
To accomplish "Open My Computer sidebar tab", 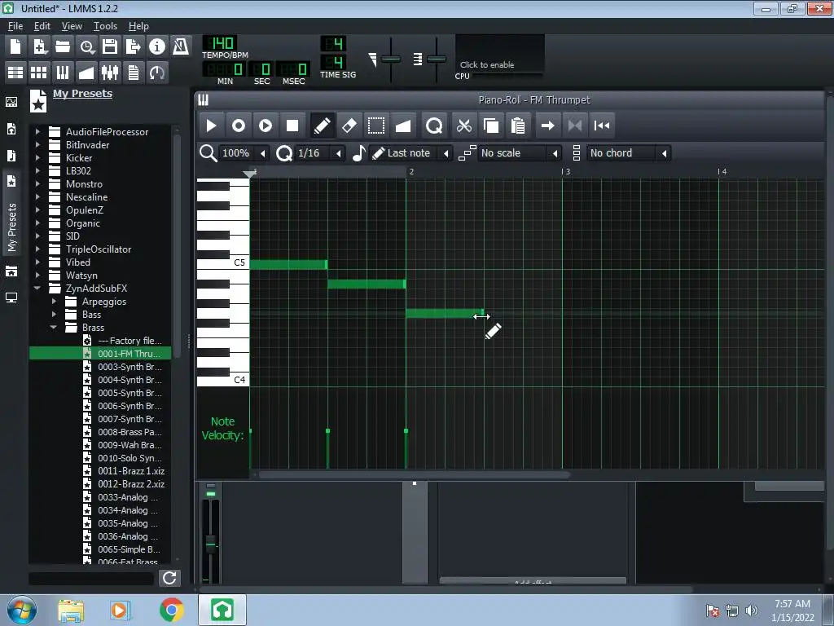I will pos(11,298).
